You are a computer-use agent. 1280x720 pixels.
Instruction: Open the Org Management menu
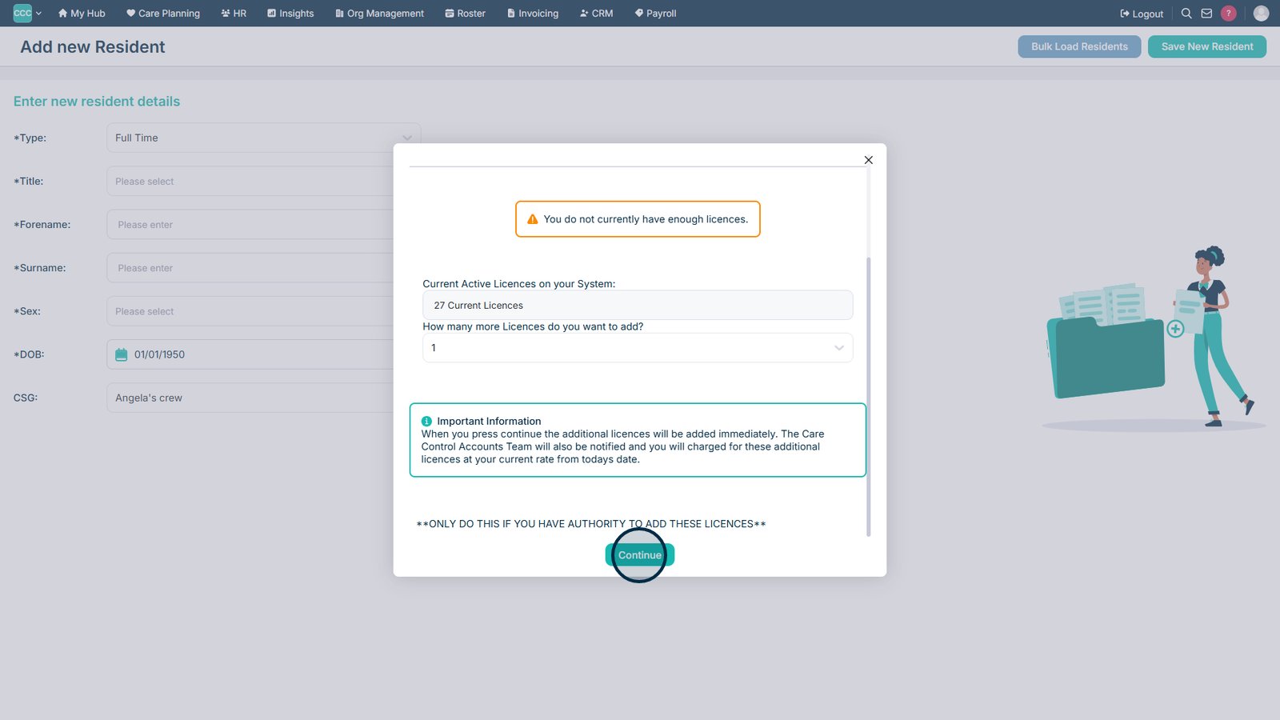pos(379,14)
